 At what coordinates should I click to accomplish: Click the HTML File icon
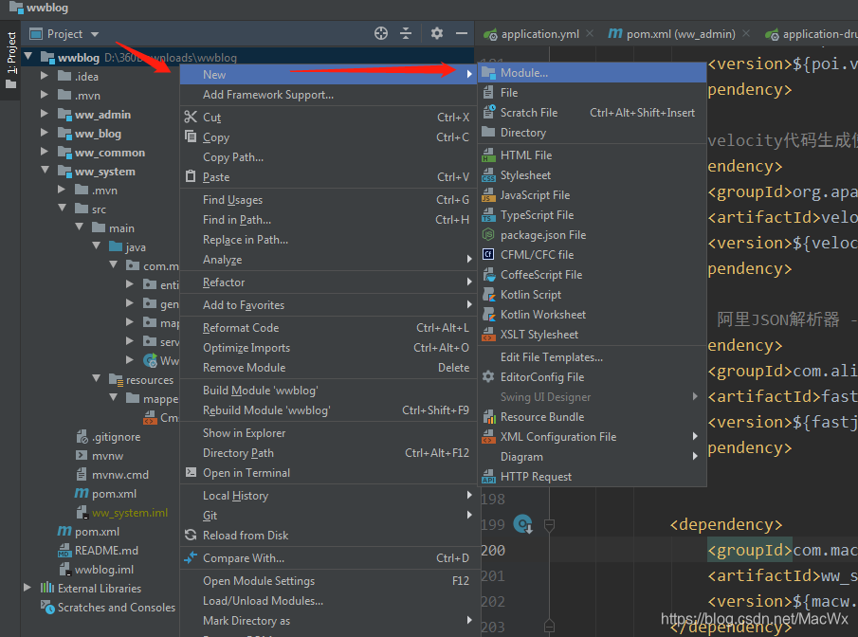[x=488, y=155]
